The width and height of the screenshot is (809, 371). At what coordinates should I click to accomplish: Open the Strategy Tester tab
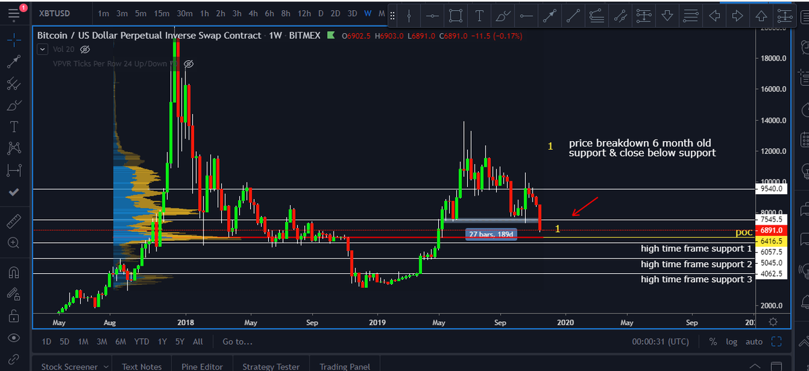[x=270, y=366]
